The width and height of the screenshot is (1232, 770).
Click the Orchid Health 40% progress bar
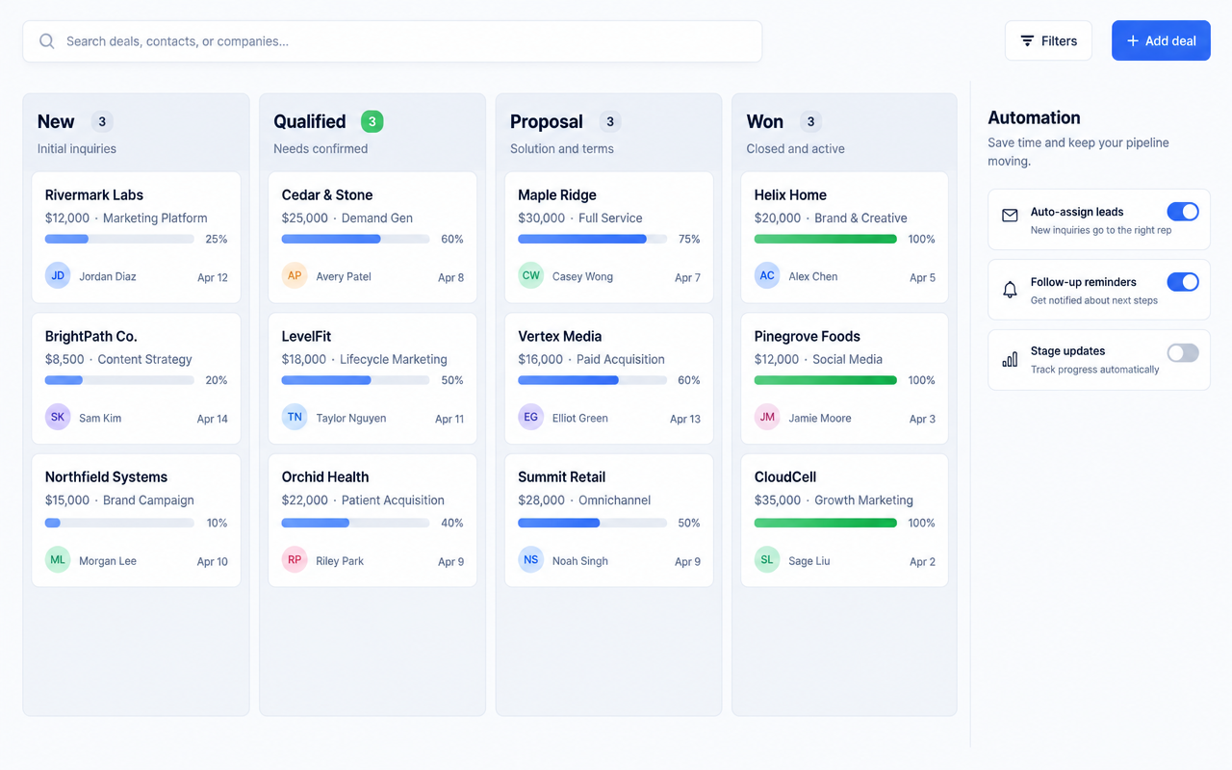point(356,523)
